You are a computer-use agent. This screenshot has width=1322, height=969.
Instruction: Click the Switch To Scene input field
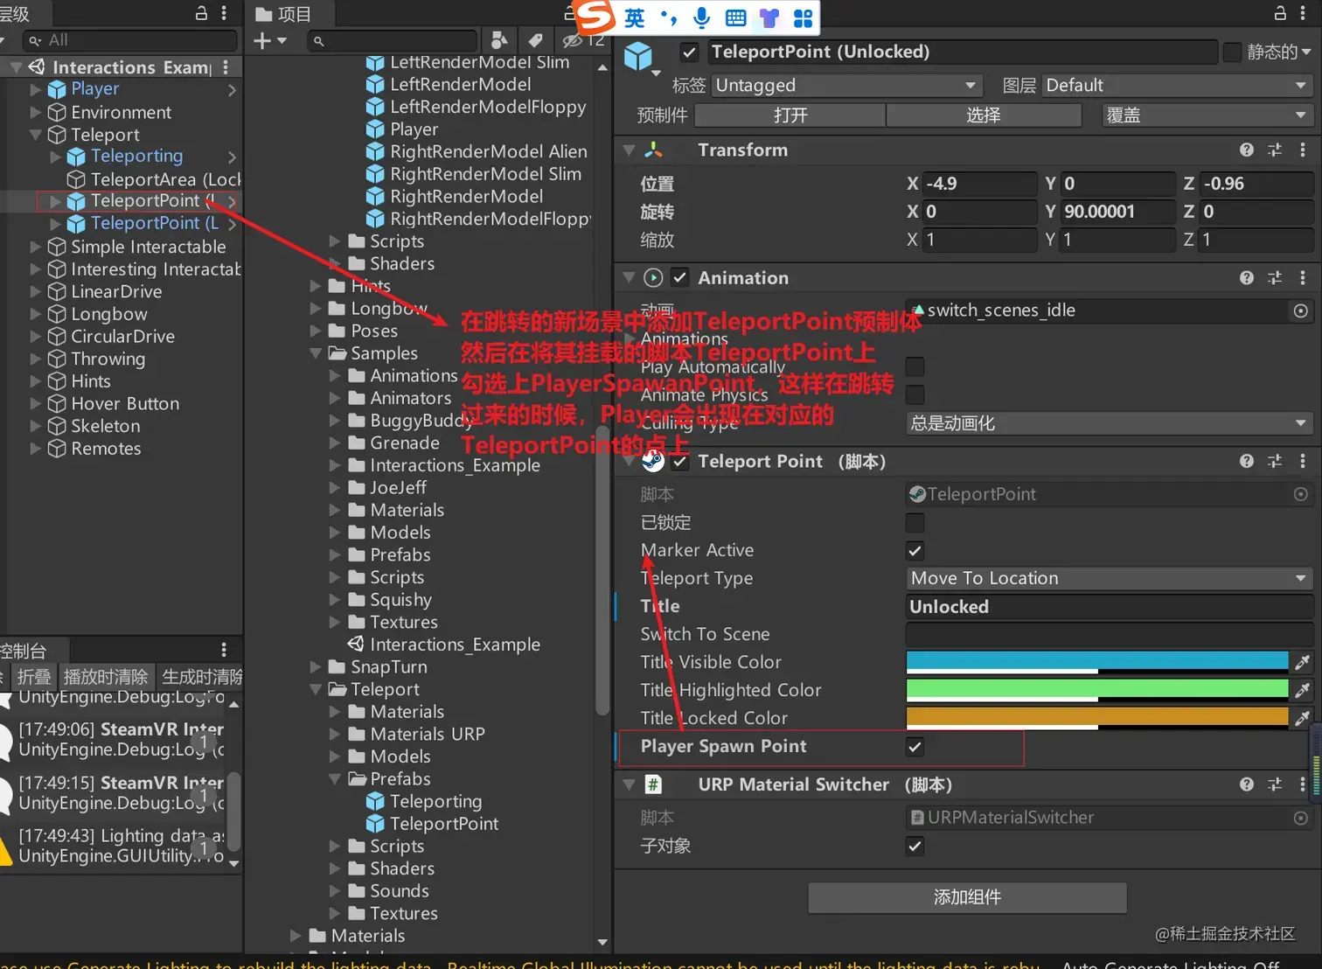[1110, 634]
